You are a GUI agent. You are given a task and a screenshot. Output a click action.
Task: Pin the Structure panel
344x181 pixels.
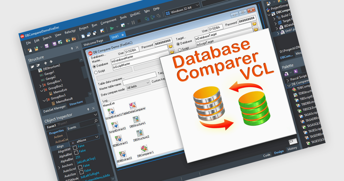coord(72,49)
